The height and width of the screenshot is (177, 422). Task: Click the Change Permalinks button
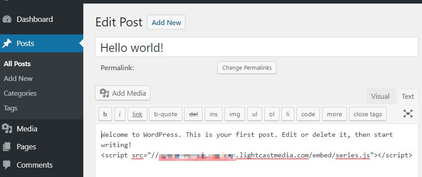click(x=247, y=67)
